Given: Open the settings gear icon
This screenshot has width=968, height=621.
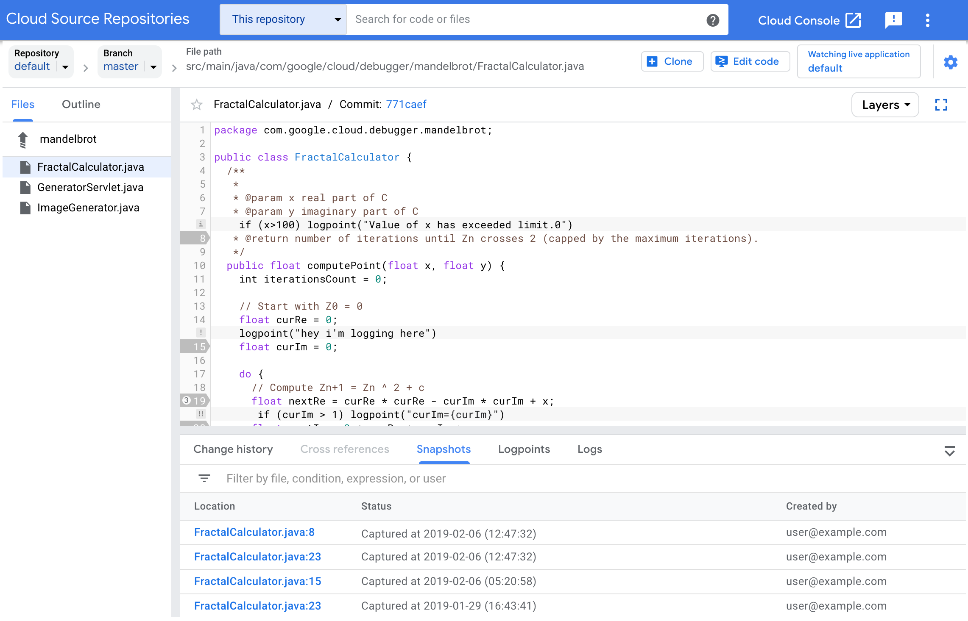Looking at the screenshot, I should tap(950, 62).
